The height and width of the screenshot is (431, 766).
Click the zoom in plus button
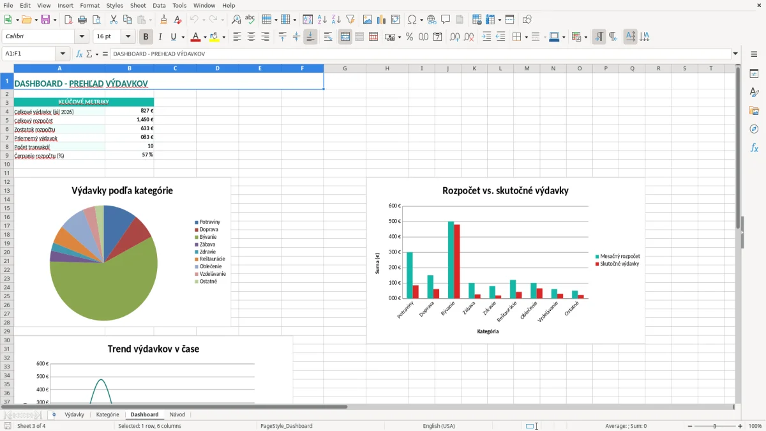tap(740, 426)
